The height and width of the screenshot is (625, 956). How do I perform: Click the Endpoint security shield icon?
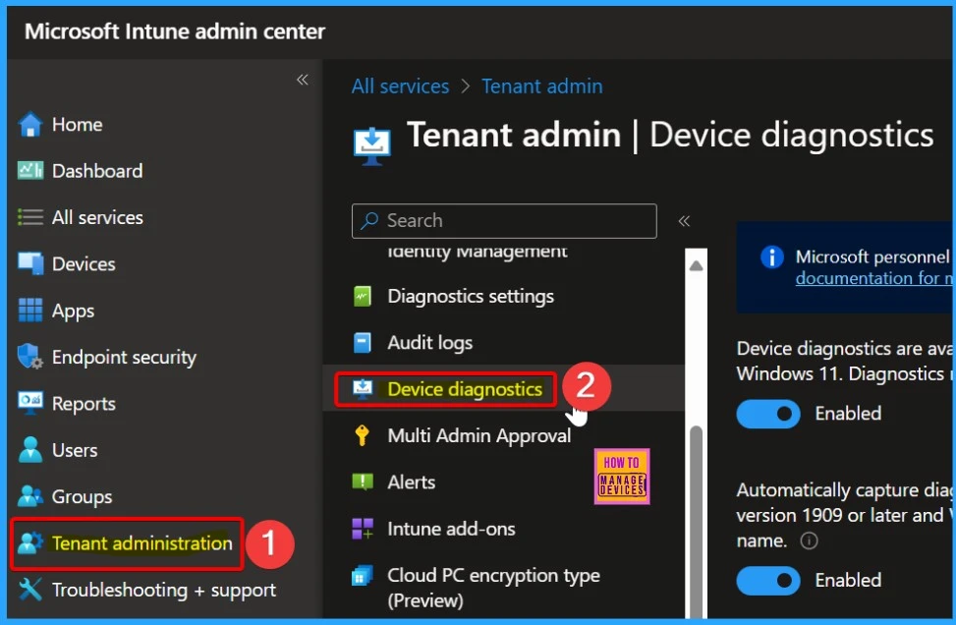click(29, 357)
